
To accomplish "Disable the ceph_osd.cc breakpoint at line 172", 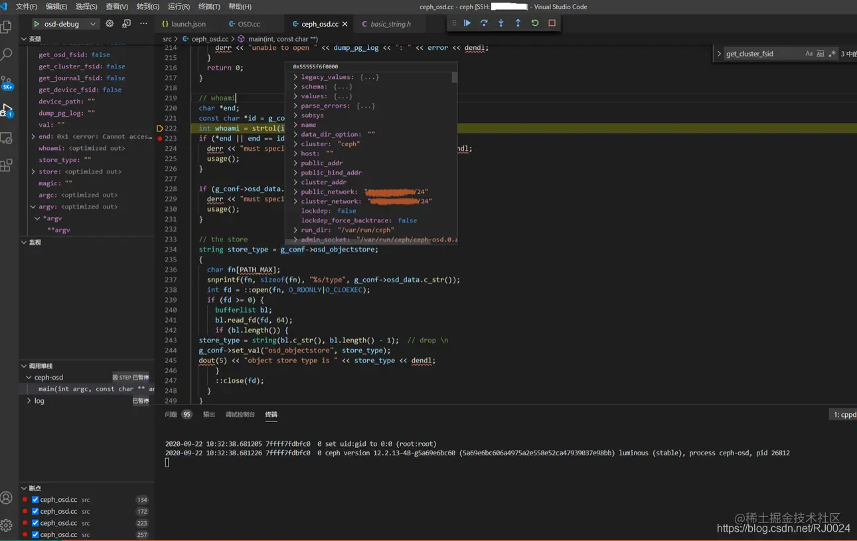I will click(35, 511).
